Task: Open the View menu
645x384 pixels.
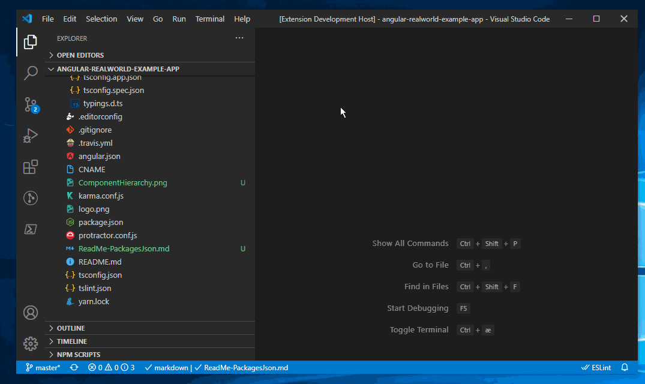Action: coord(135,19)
